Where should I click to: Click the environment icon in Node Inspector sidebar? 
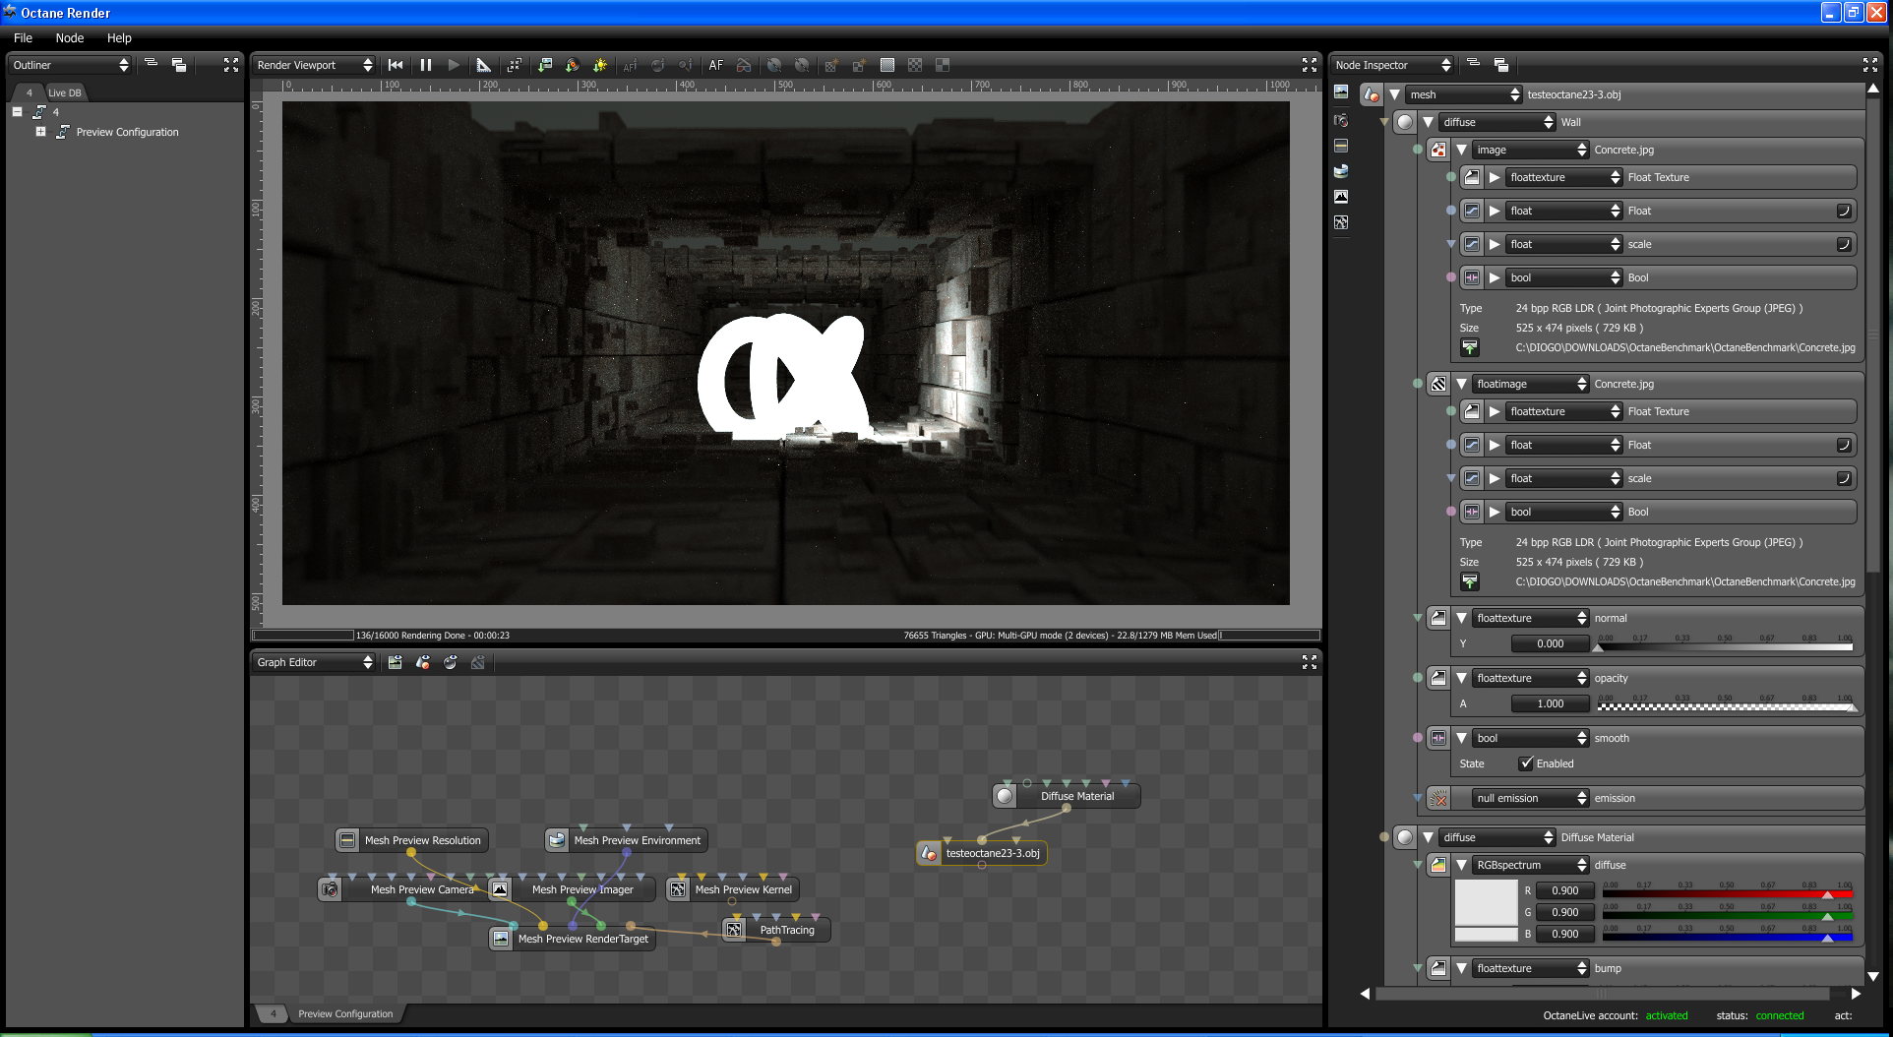pyautogui.click(x=1341, y=171)
